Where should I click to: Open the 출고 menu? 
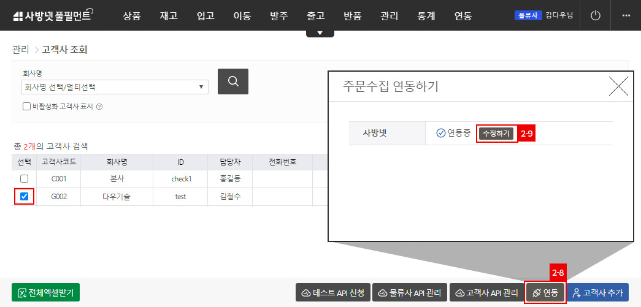coord(316,16)
